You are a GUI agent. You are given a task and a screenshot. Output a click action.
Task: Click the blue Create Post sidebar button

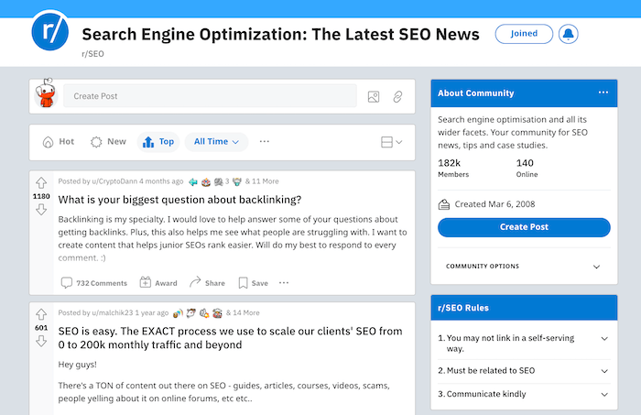[x=524, y=227]
